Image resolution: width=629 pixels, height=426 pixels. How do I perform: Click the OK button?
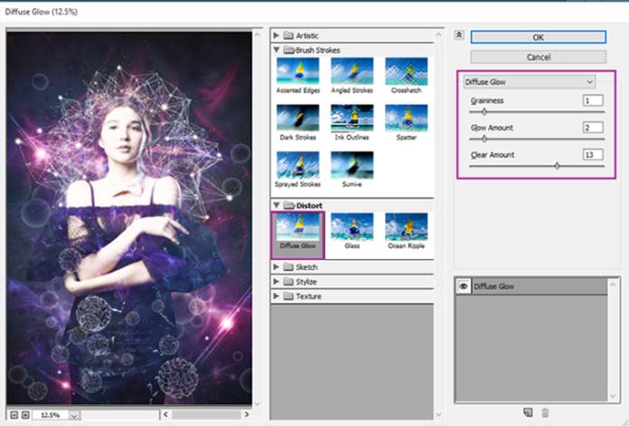[x=538, y=37]
